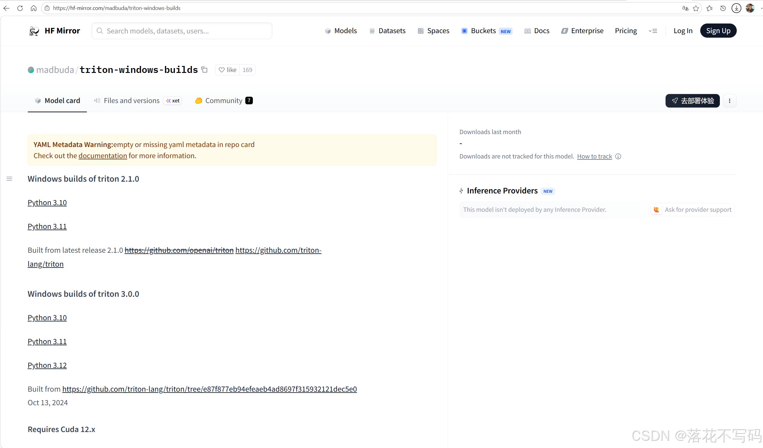Focus the search models input field
This screenshot has width=763, height=448.
[x=182, y=31]
